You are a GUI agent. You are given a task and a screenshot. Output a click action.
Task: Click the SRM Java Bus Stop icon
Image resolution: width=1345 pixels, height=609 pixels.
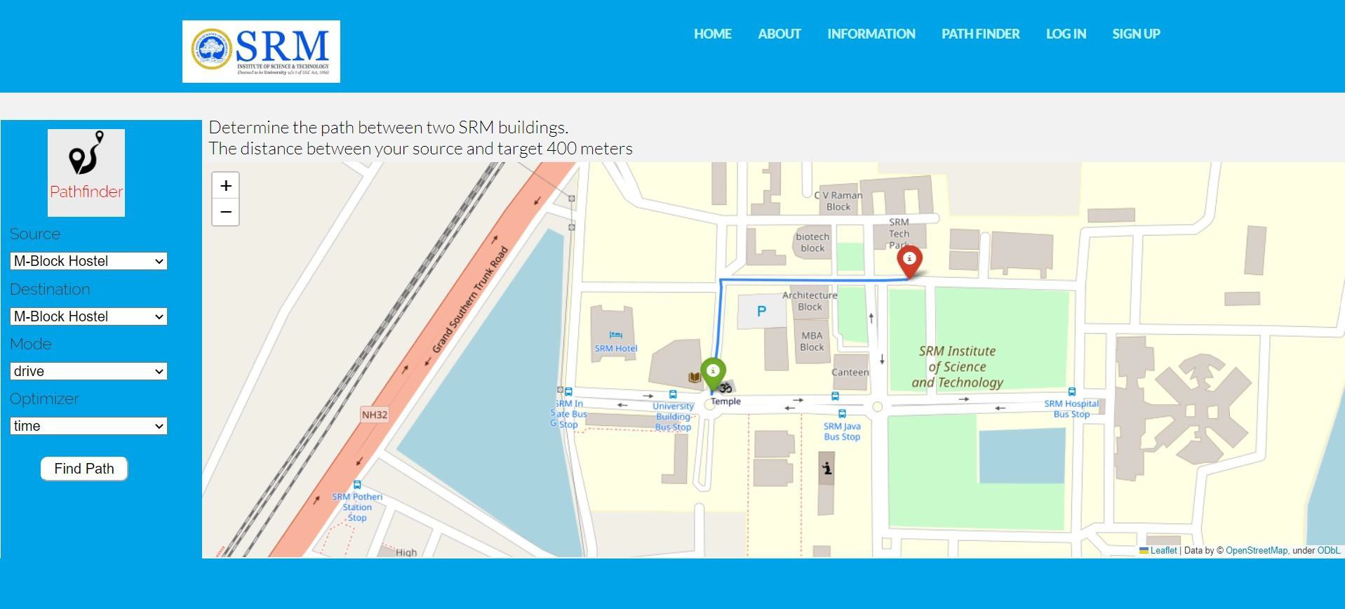click(x=842, y=414)
